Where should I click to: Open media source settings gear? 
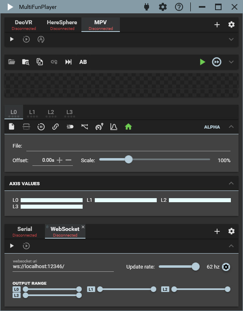coord(231,25)
